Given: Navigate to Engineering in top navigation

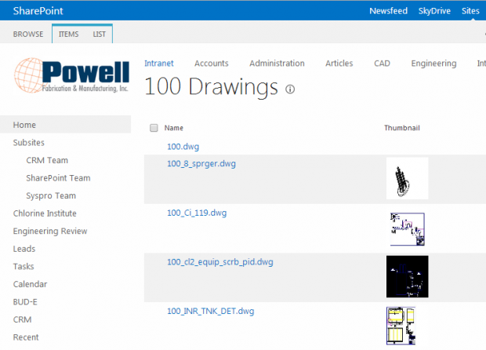Looking at the screenshot, I should point(433,64).
